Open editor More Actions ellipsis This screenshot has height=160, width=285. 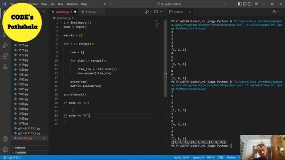(162, 12)
